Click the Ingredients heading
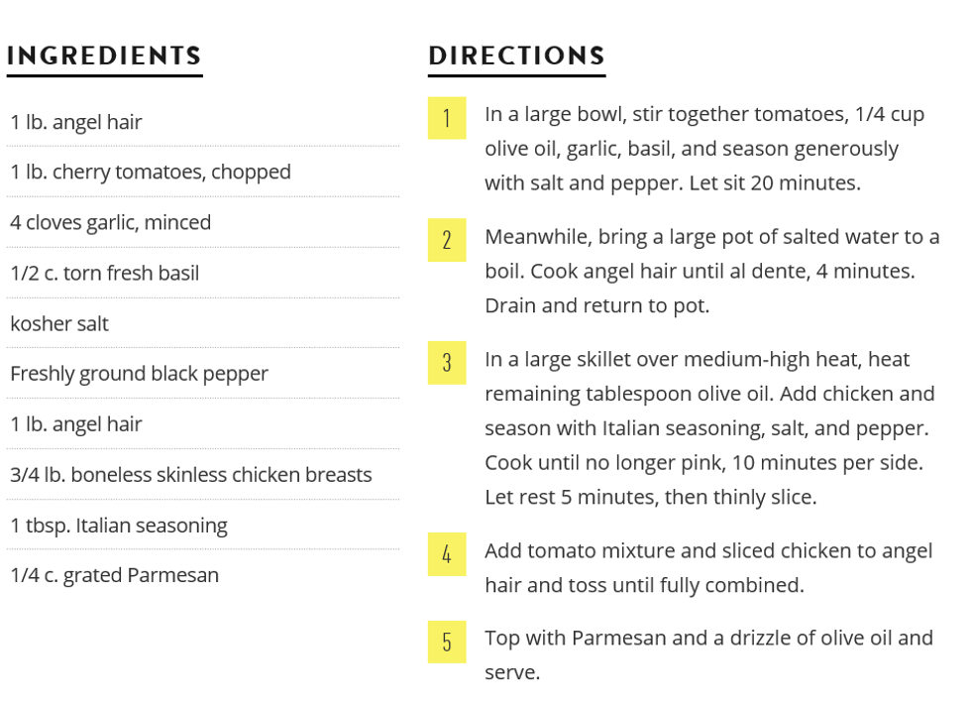The width and height of the screenshot is (971, 707). tap(104, 56)
